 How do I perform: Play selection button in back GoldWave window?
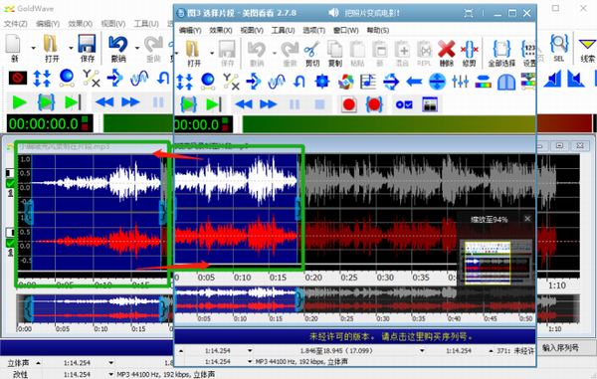pyautogui.click(x=46, y=102)
